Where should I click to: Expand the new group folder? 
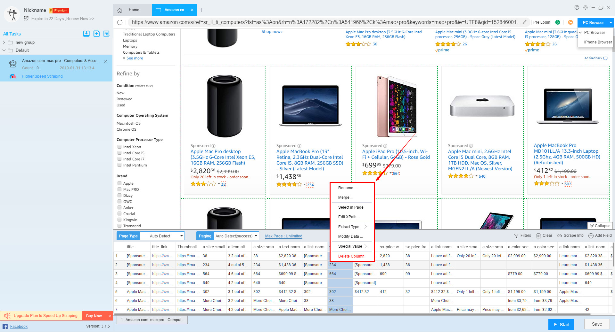[x=4, y=42]
